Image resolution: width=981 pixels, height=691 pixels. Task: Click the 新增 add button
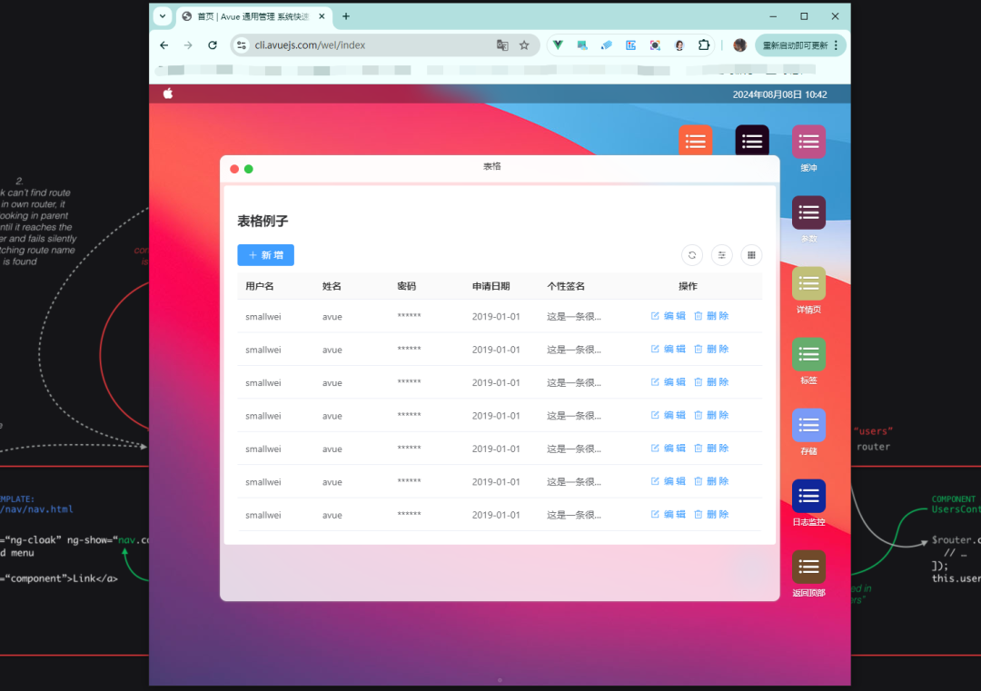click(265, 255)
